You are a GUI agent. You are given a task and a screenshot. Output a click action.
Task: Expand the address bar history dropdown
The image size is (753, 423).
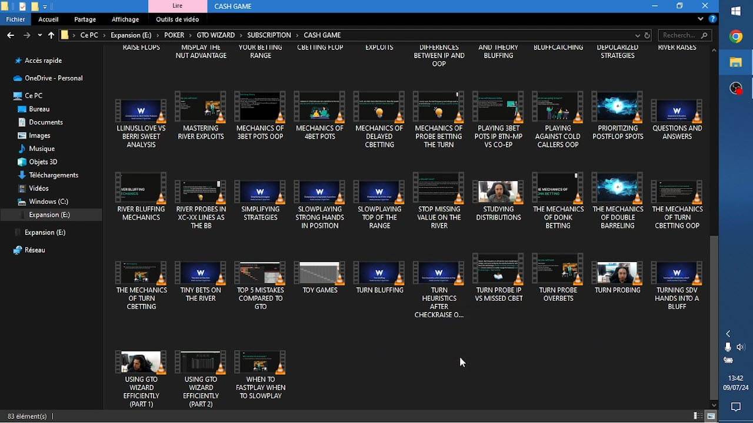coord(638,35)
